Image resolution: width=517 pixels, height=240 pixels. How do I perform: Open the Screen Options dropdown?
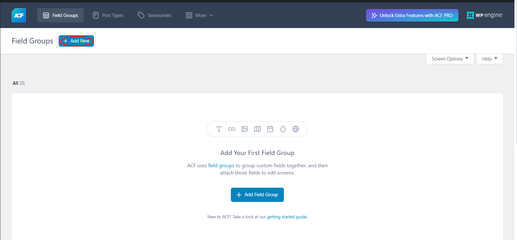coord(449,59)
